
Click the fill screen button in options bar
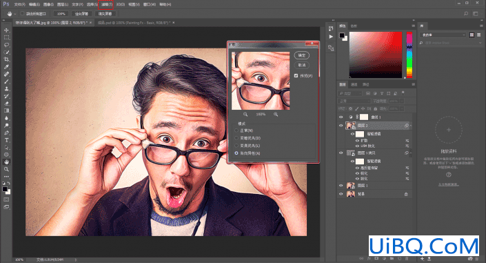click(105, 14)
